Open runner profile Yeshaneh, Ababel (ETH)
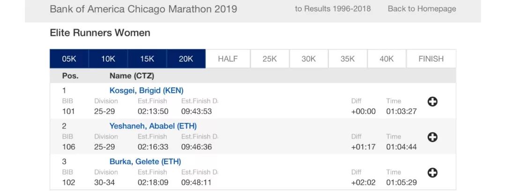This screenshot has height=191, width=506. coord(153,126)
